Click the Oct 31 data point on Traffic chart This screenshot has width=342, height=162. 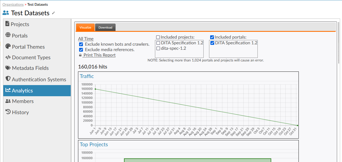point(297,125)
